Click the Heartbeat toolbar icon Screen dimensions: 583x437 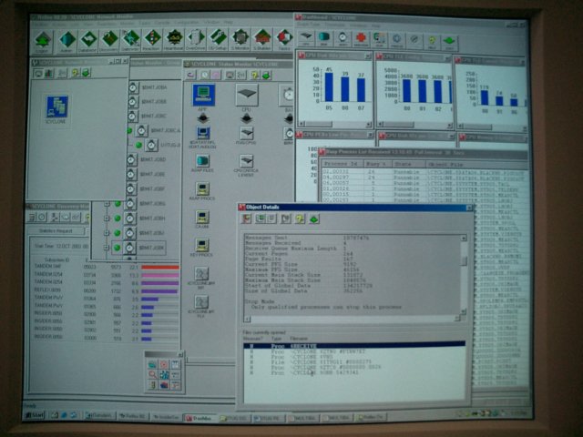[173, 38]
